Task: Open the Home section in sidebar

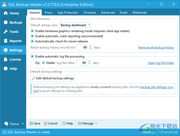Action: tap(12, 13)
